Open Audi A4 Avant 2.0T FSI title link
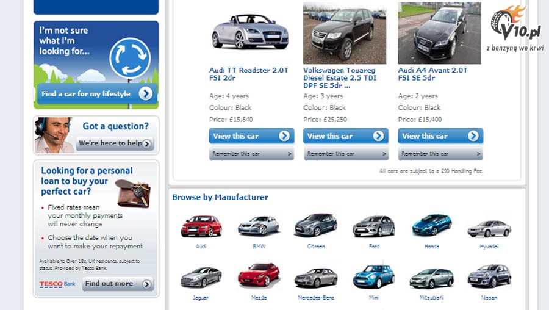 coord(432,74)
